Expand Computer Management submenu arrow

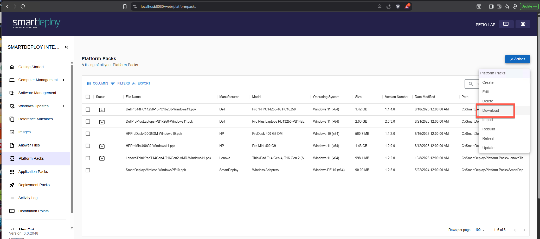(x=63, y=80)
